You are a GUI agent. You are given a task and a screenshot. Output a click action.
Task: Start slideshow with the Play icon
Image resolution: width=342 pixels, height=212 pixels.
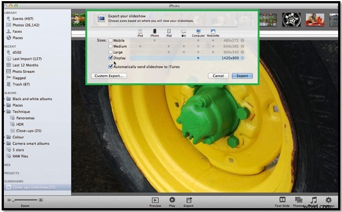coord(172,200)
